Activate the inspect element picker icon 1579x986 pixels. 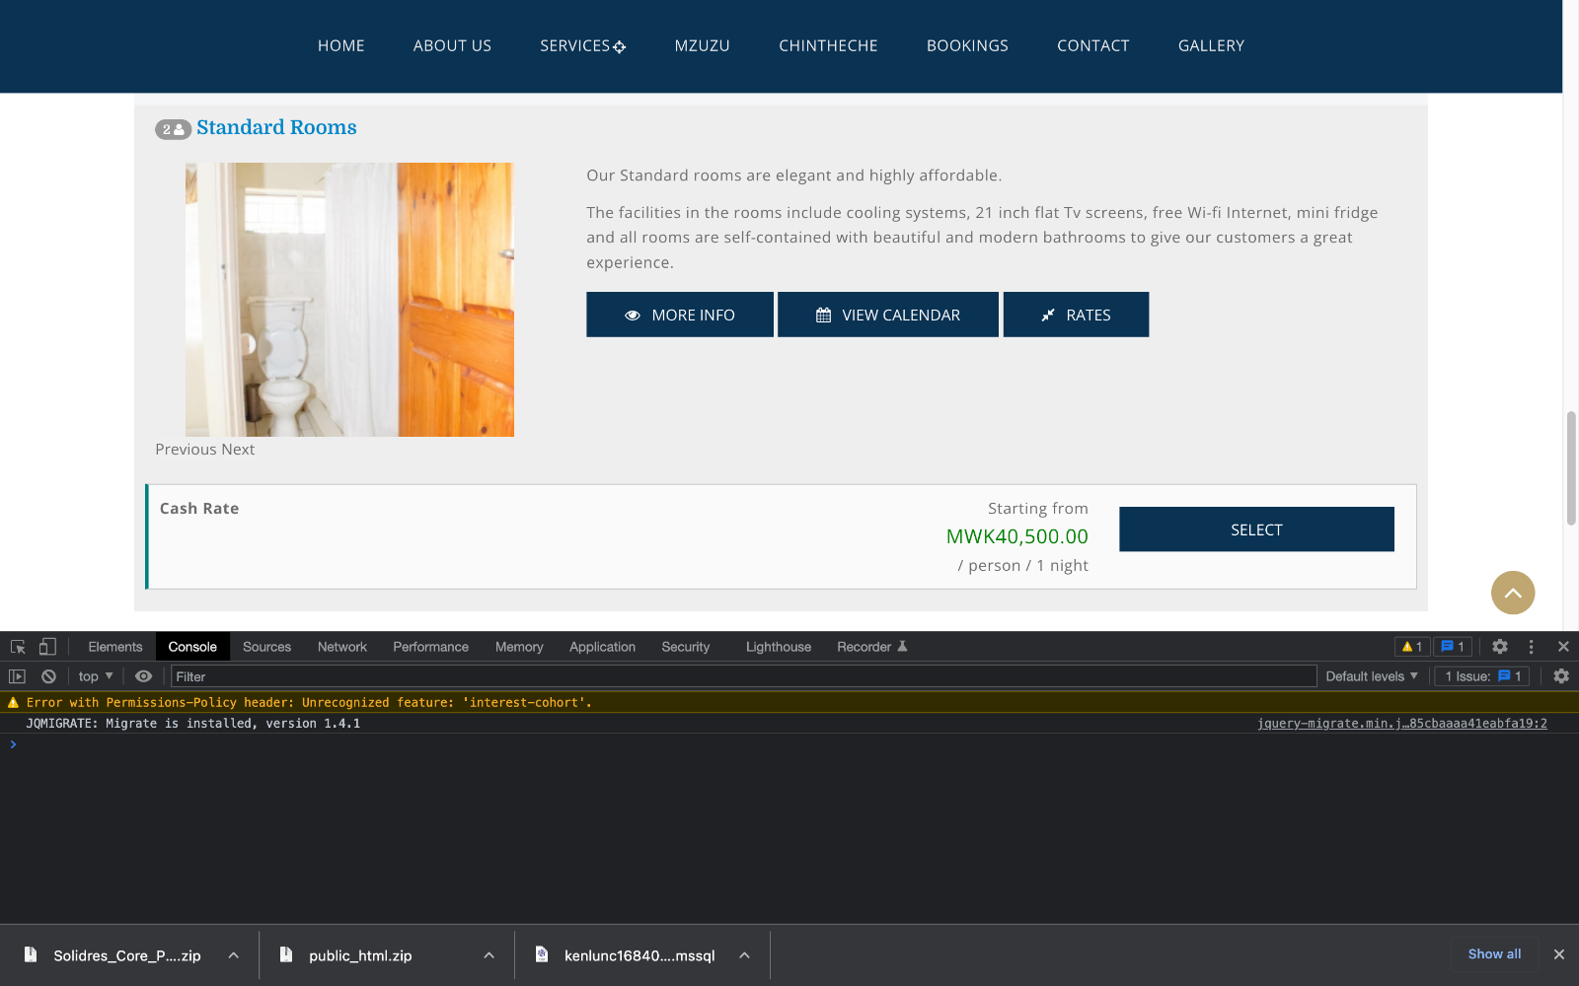click(x=18, y=647)
